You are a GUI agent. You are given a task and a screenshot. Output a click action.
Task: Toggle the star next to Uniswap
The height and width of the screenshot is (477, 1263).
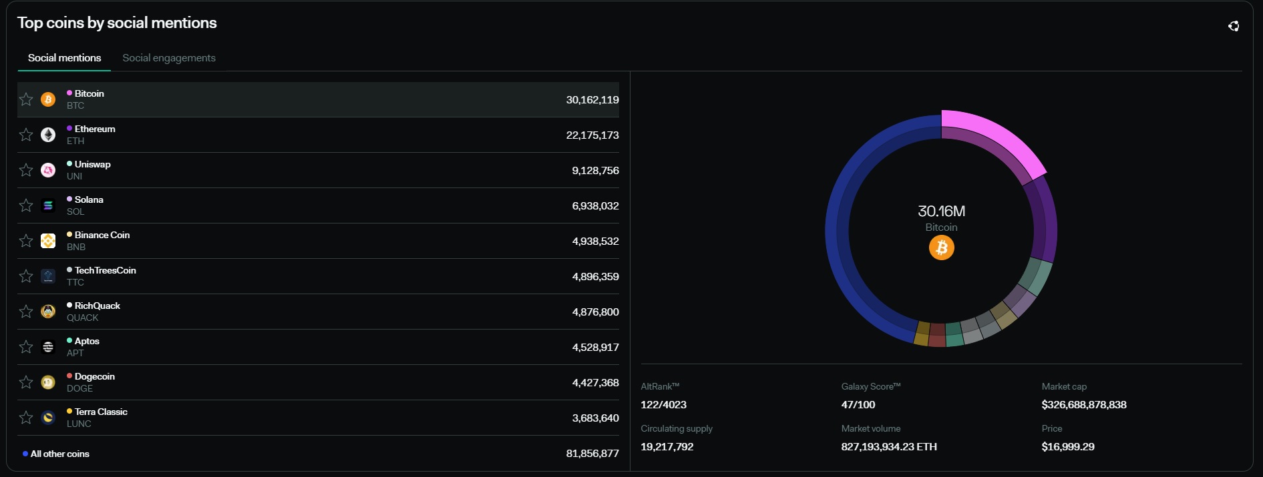[26, 170]
